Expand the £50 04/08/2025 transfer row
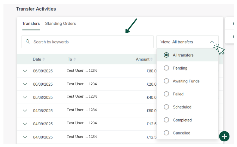Screen dimensions: 237x147 tap(25, 110)
